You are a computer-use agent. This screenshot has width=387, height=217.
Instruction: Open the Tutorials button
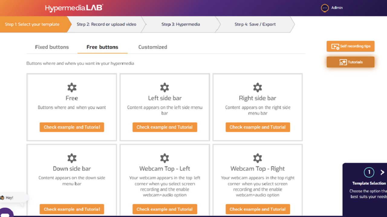tap(350, 62)
